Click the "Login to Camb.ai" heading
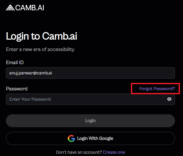The image size is (183, 156). point(41,36)
